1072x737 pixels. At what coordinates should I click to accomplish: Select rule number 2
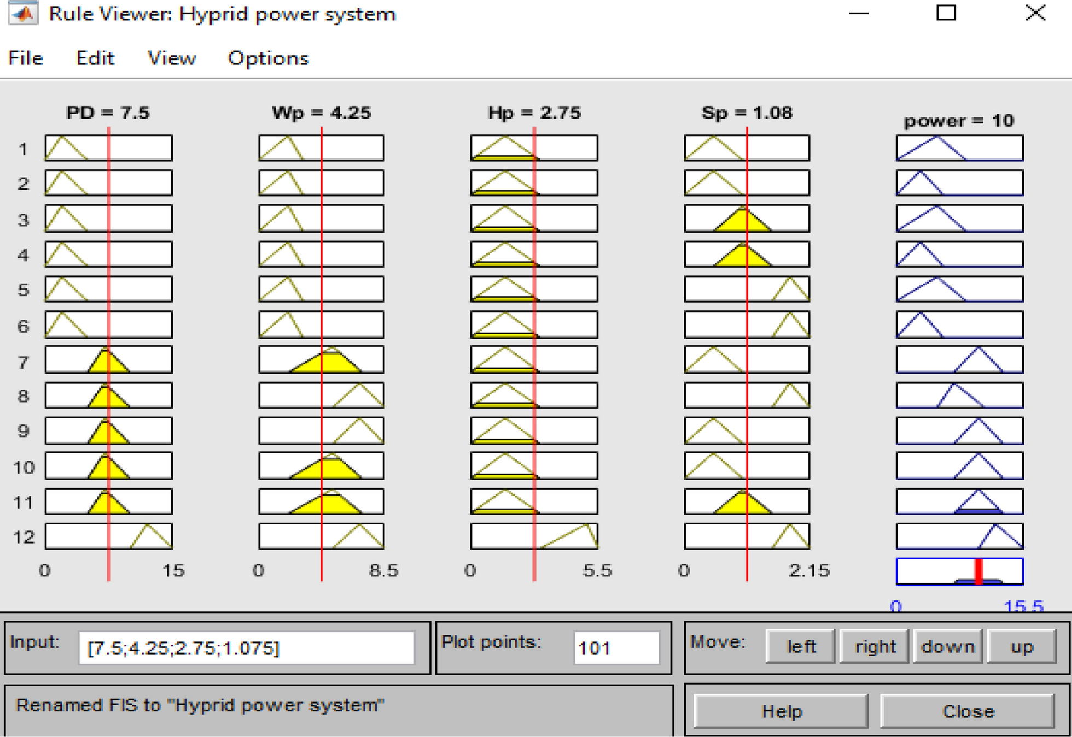[23, 184]
